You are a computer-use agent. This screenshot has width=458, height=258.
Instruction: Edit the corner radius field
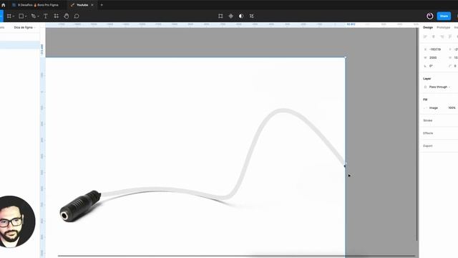tap(453, 66)
